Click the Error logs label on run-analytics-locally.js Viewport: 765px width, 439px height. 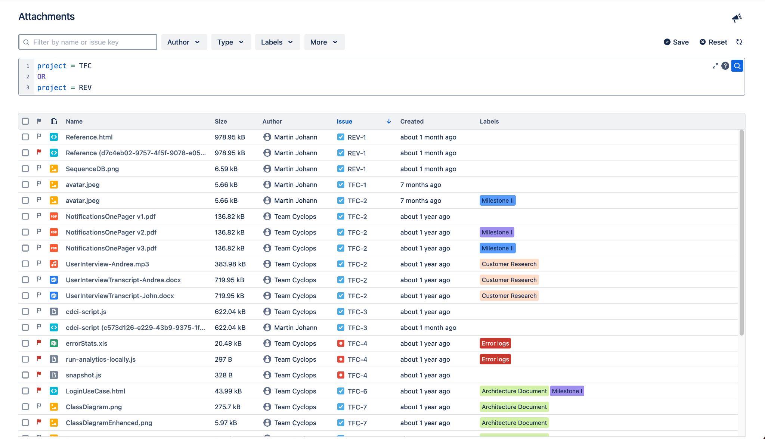[x=495, y=359]
